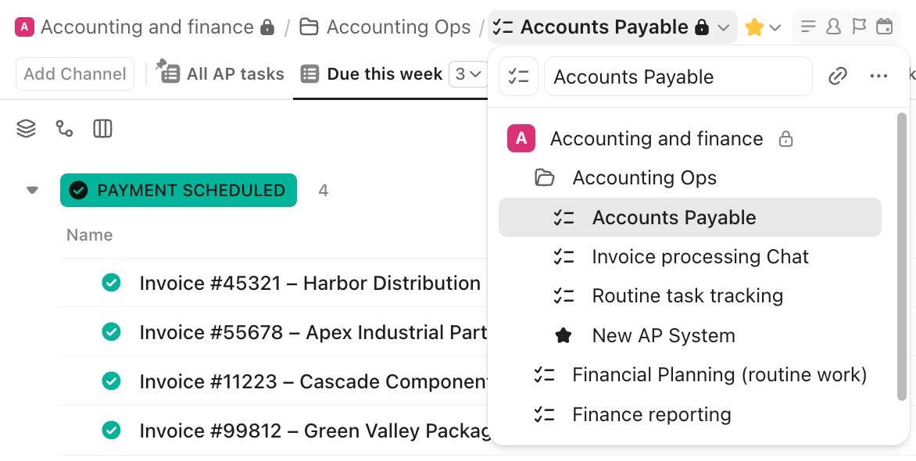Screen dimensions: 916x461
Task: Click the person assignee icon in header
Action: pyautogui.click(x=833, y=27)
